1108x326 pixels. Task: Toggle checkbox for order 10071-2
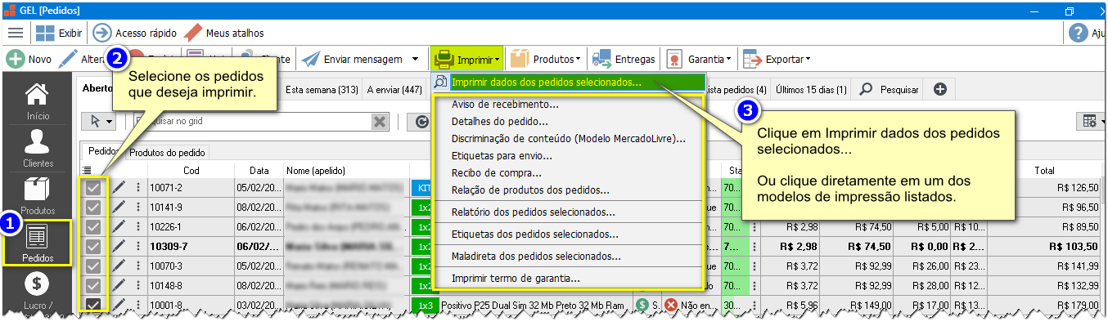[93, 187]
